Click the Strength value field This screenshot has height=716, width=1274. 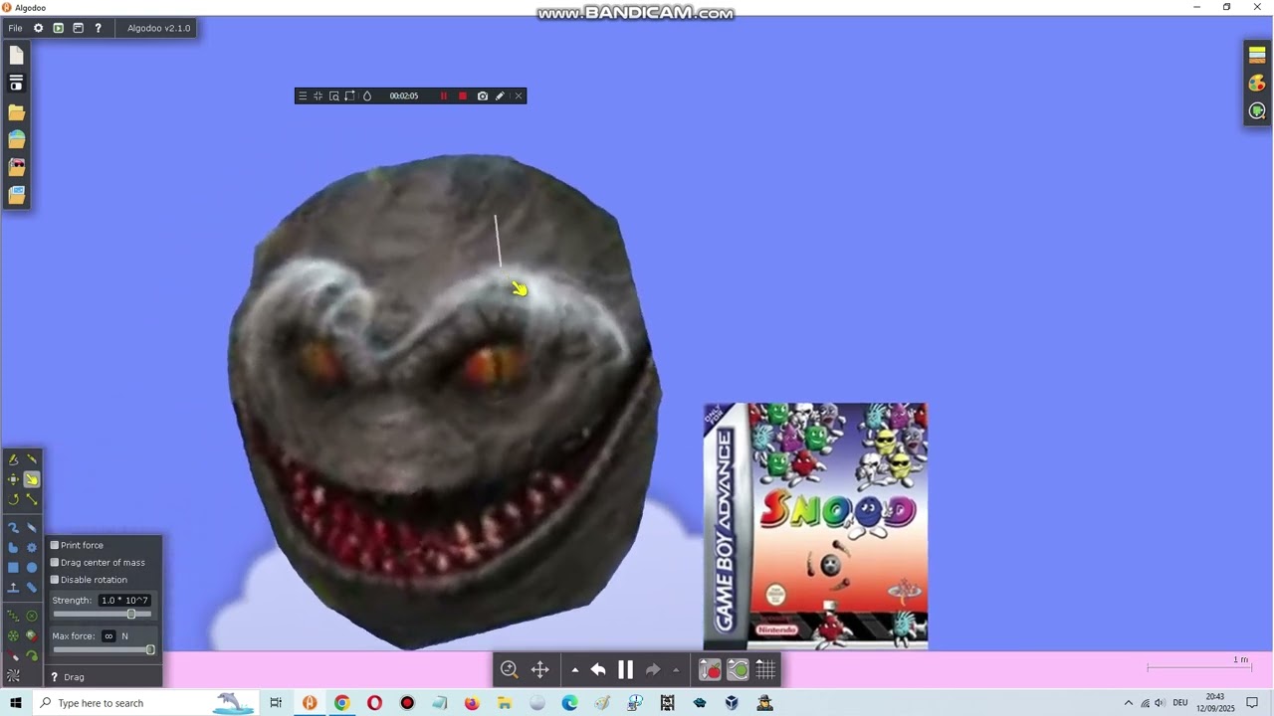click(x=124, y=600)
